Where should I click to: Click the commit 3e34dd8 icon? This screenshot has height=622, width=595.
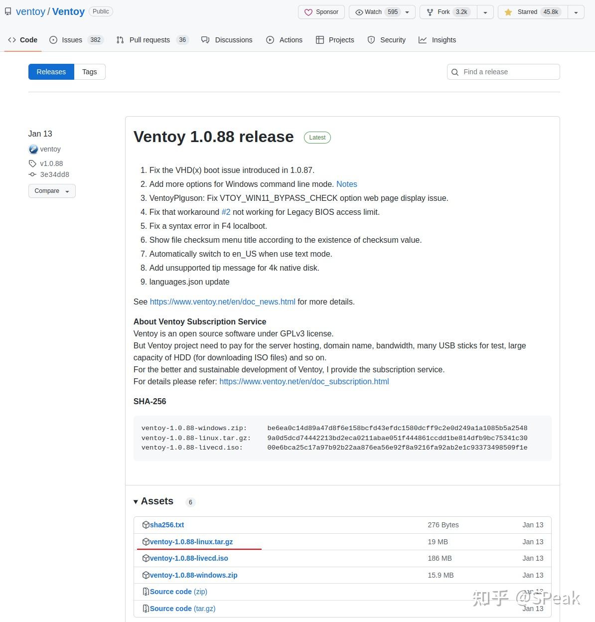(32, 174)
